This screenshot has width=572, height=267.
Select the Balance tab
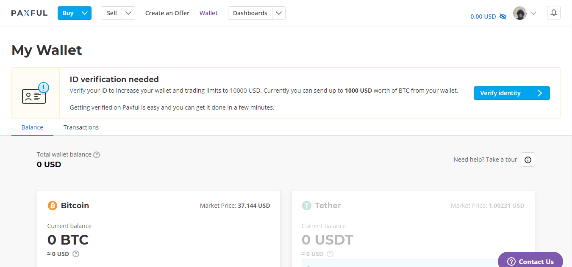[32, 127]
